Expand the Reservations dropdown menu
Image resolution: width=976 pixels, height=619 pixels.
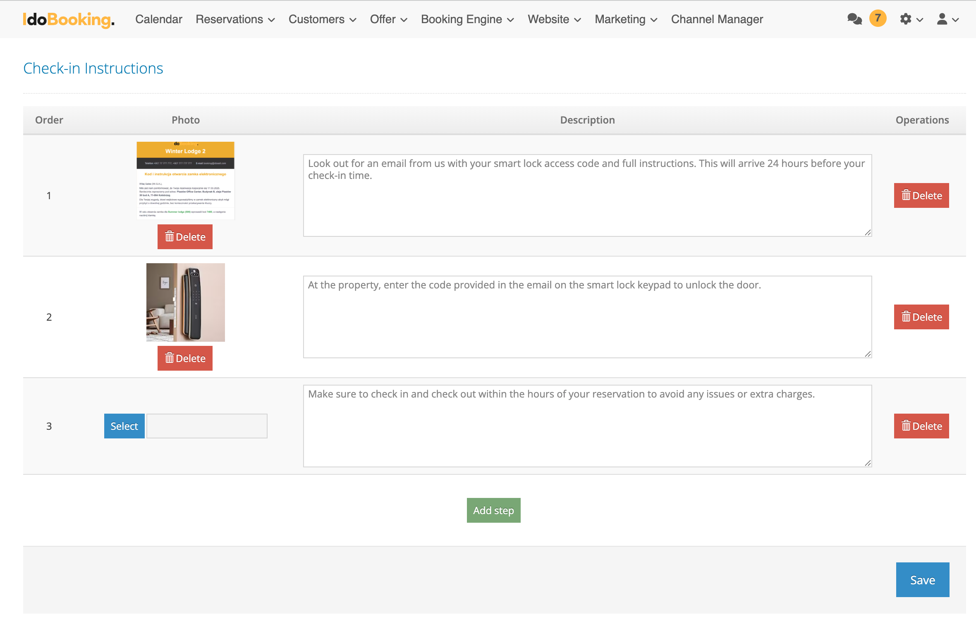click(235, 19)
